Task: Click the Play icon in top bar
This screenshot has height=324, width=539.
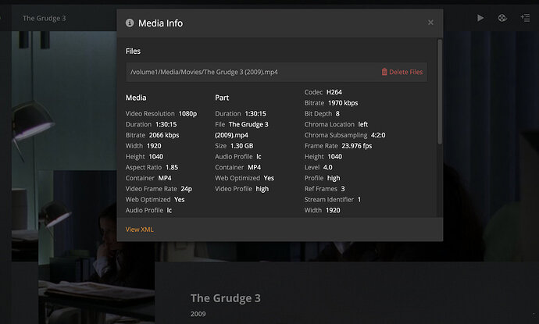Action: 480,18
